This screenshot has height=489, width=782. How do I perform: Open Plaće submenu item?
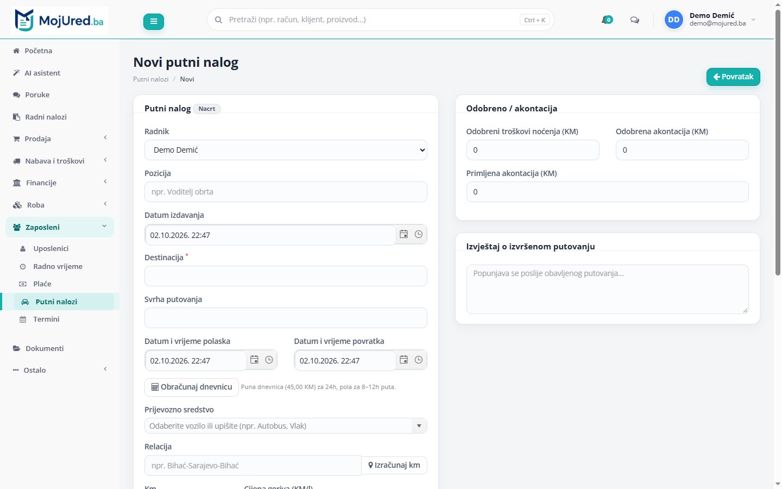pos(64,284)
